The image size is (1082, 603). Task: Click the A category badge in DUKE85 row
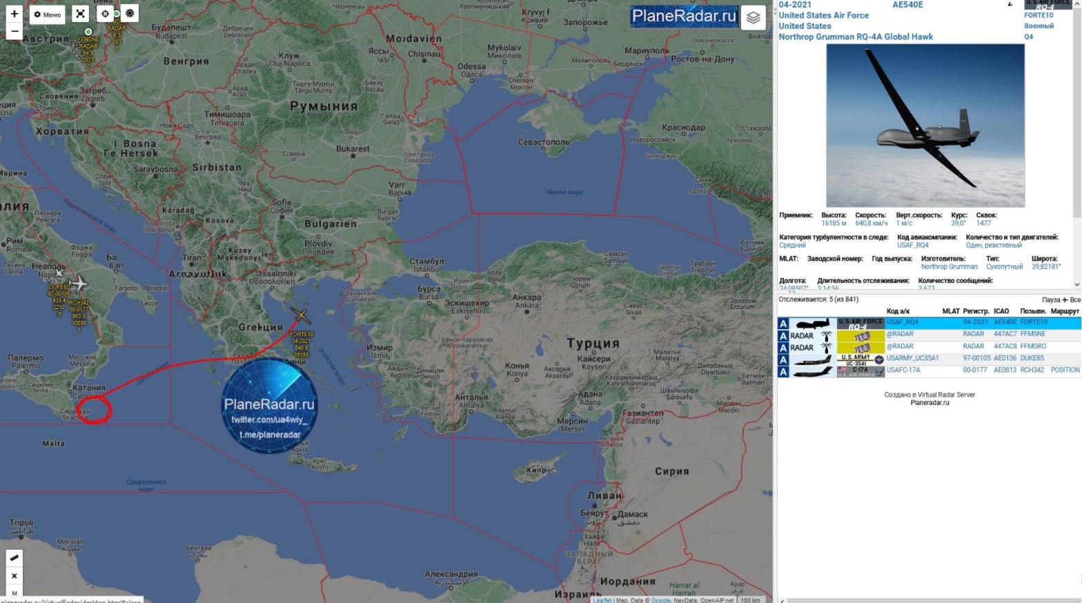pos(783,359)
